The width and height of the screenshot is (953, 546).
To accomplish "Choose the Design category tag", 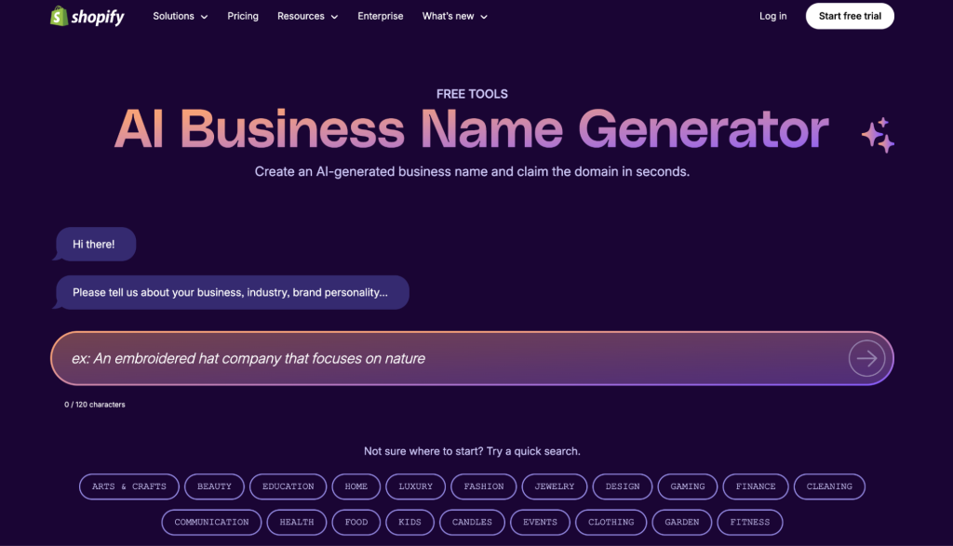I will coord(623,486).
